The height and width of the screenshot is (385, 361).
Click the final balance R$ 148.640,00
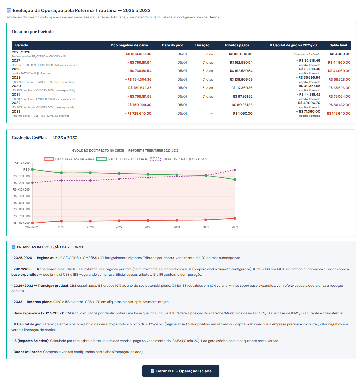coord(339,114)
